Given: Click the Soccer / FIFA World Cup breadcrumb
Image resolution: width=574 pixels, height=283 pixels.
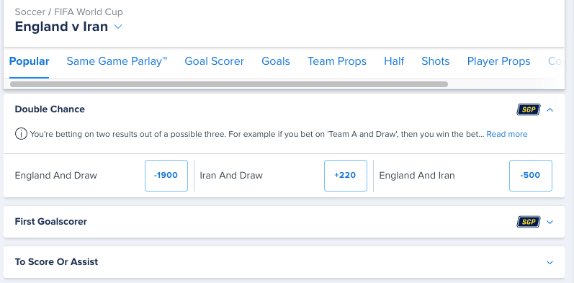Looking at the screenshot, I should pyautogui.click(x=69, y=12).
